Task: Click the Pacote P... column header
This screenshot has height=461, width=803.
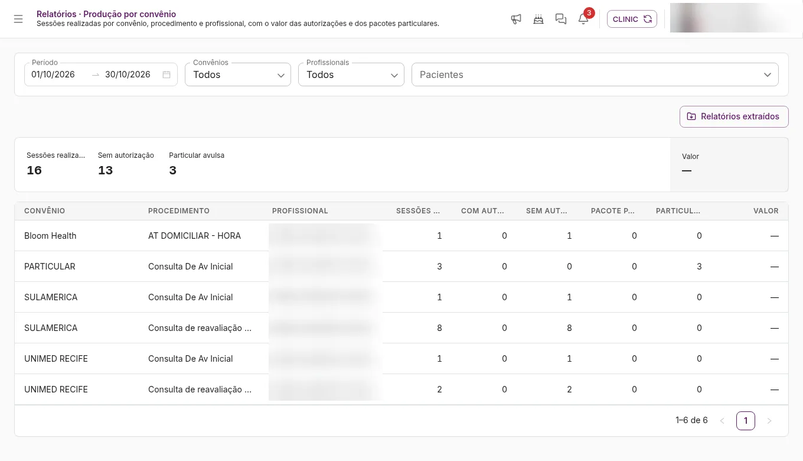Action: [x=613, y=211]
